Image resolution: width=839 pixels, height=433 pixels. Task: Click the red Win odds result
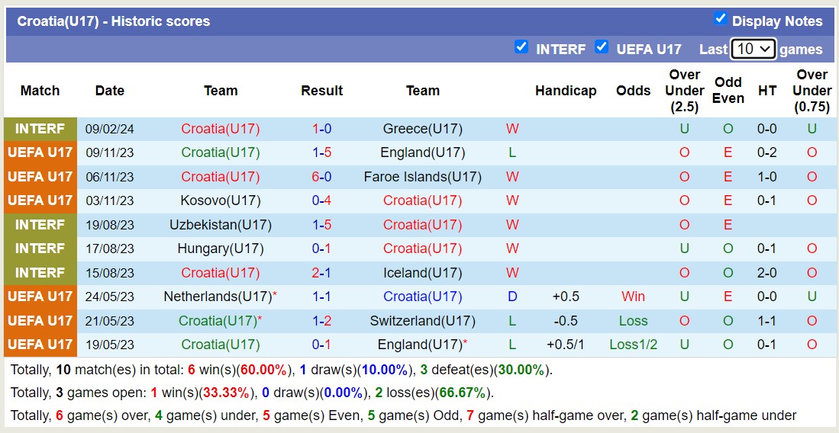coord(634,297)
